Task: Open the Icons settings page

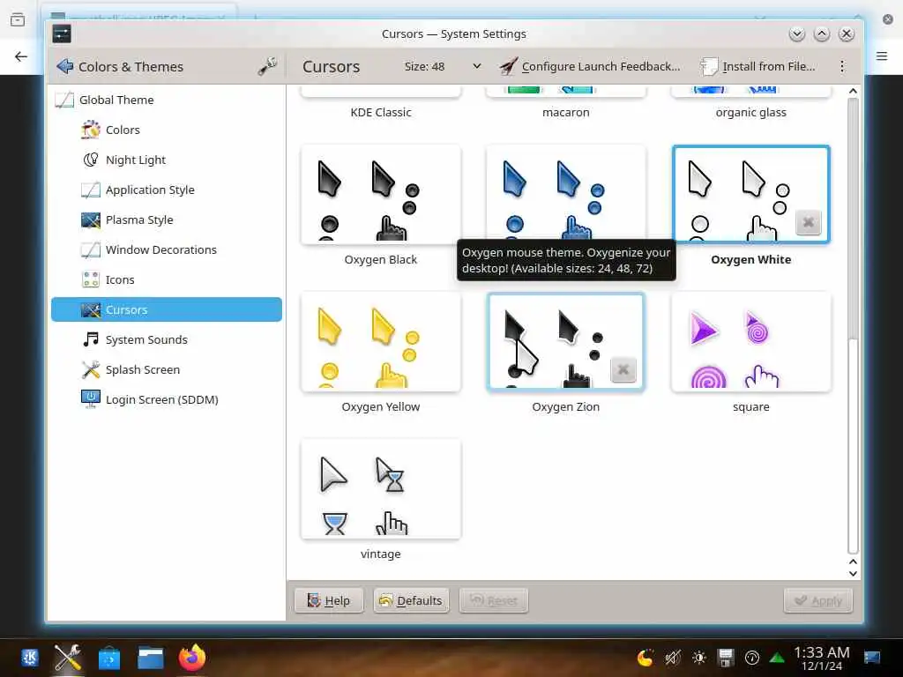Action: 166,279
